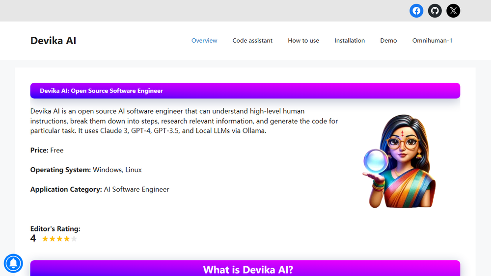The width and height of the screenshot is (491, 276).
Task: Click the Devika avatar illustration
Action: pos(399,161)
